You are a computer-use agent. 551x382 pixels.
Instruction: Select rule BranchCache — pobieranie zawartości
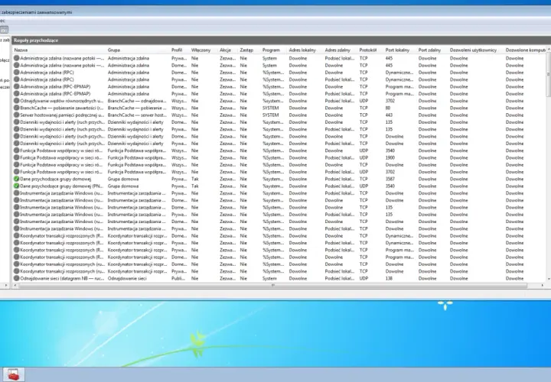[x=61, y=108]
